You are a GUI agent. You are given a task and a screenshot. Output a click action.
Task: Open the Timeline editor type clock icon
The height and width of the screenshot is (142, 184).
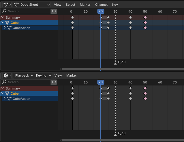7,75
